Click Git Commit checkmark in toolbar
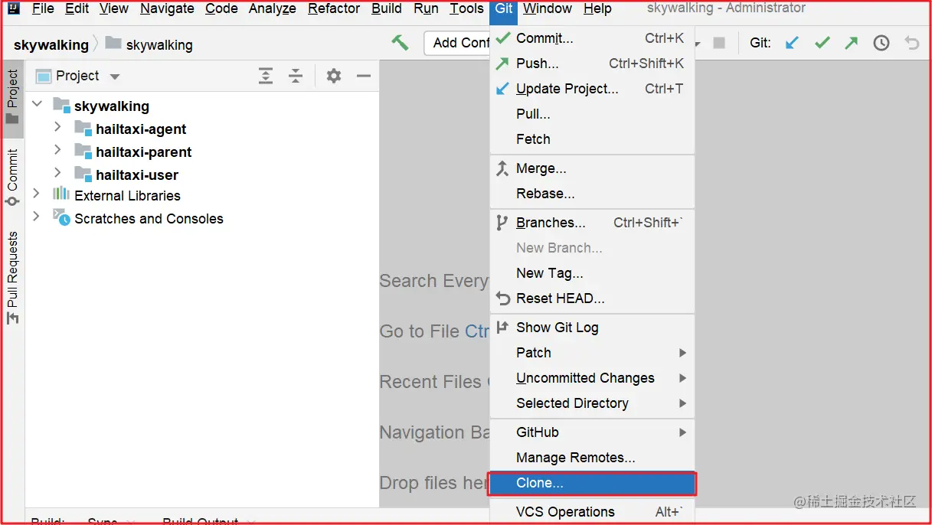Screen dimensions: 932x525 (822, 43)
